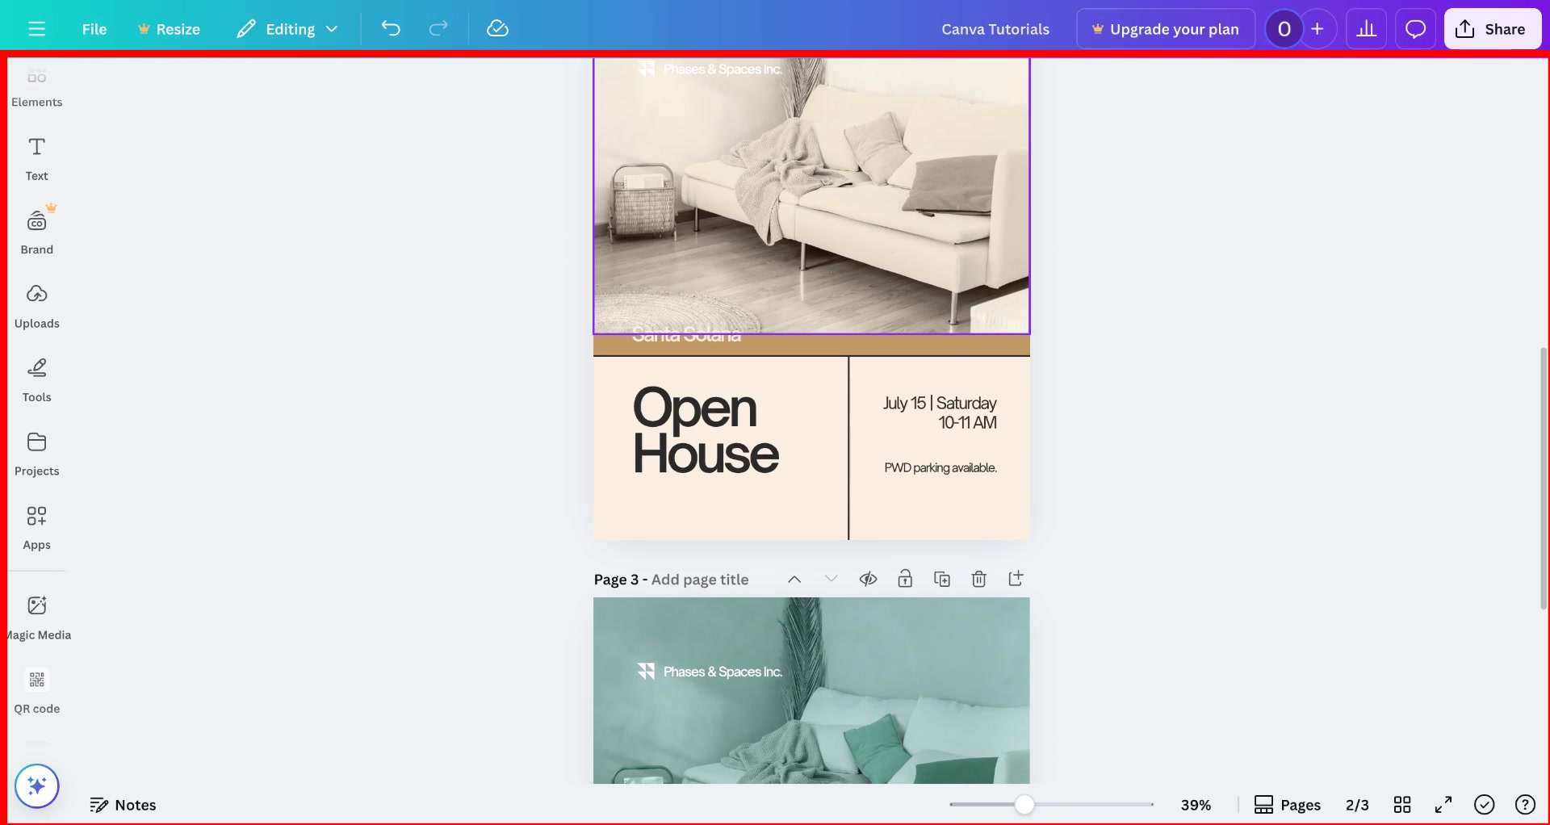Open the Apps panel
The width and height of the screenshot is (1550, 825).
coord(36,527)
